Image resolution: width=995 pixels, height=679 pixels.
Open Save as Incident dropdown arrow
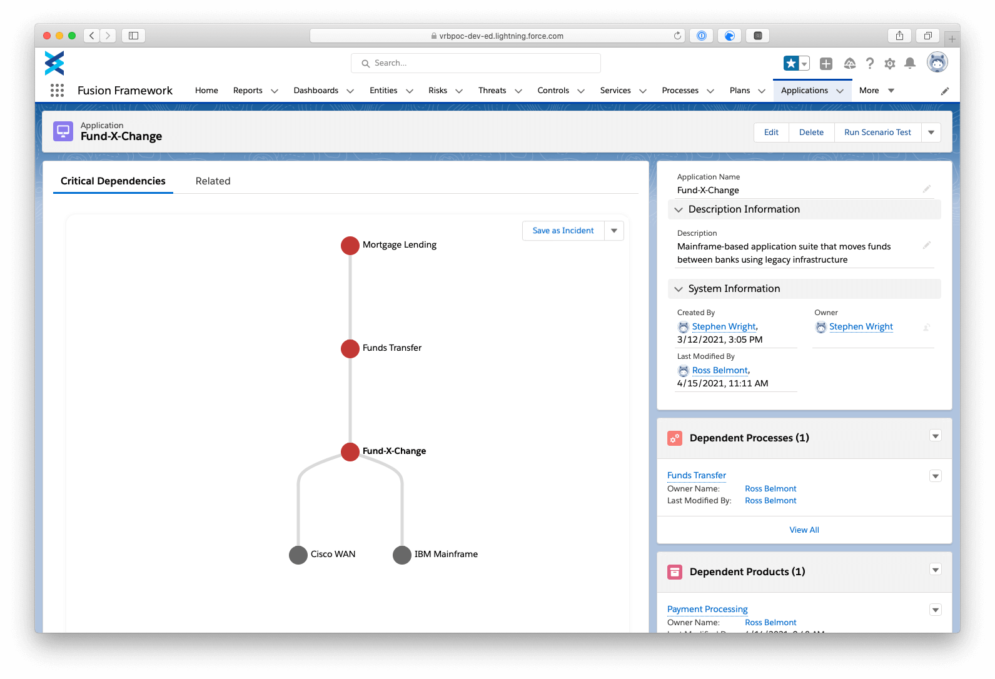pyautogui.click(x=614, y=231)
